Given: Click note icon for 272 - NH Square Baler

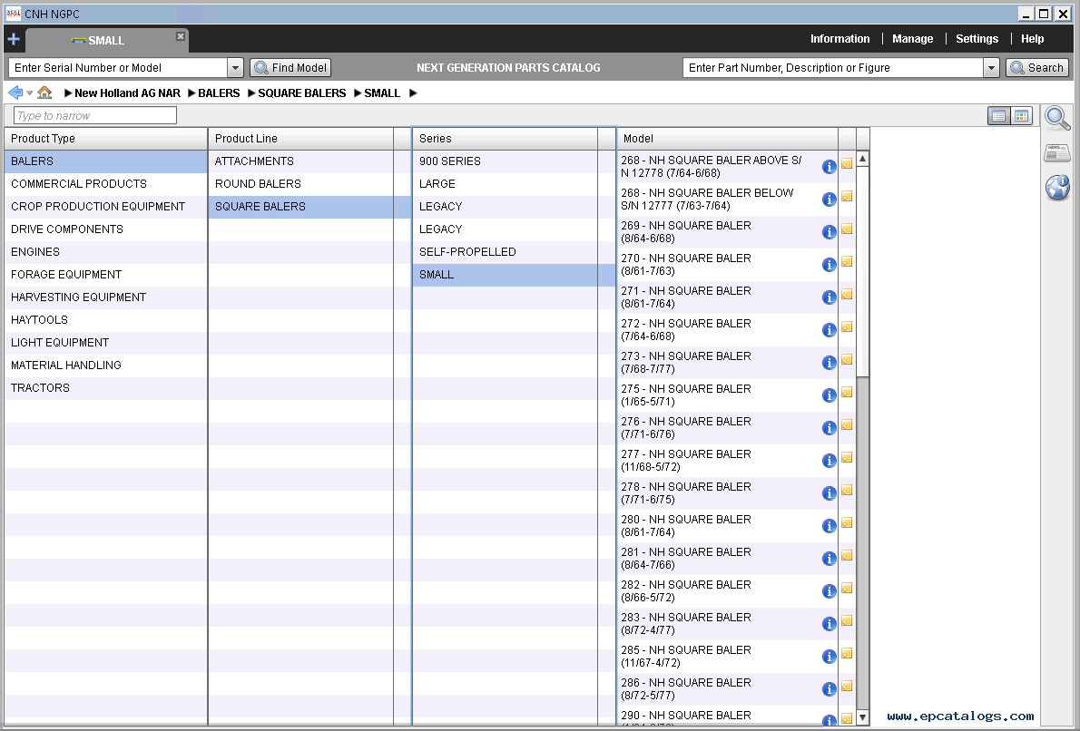Looking at the screenshot, I should (x=847, y=327).
